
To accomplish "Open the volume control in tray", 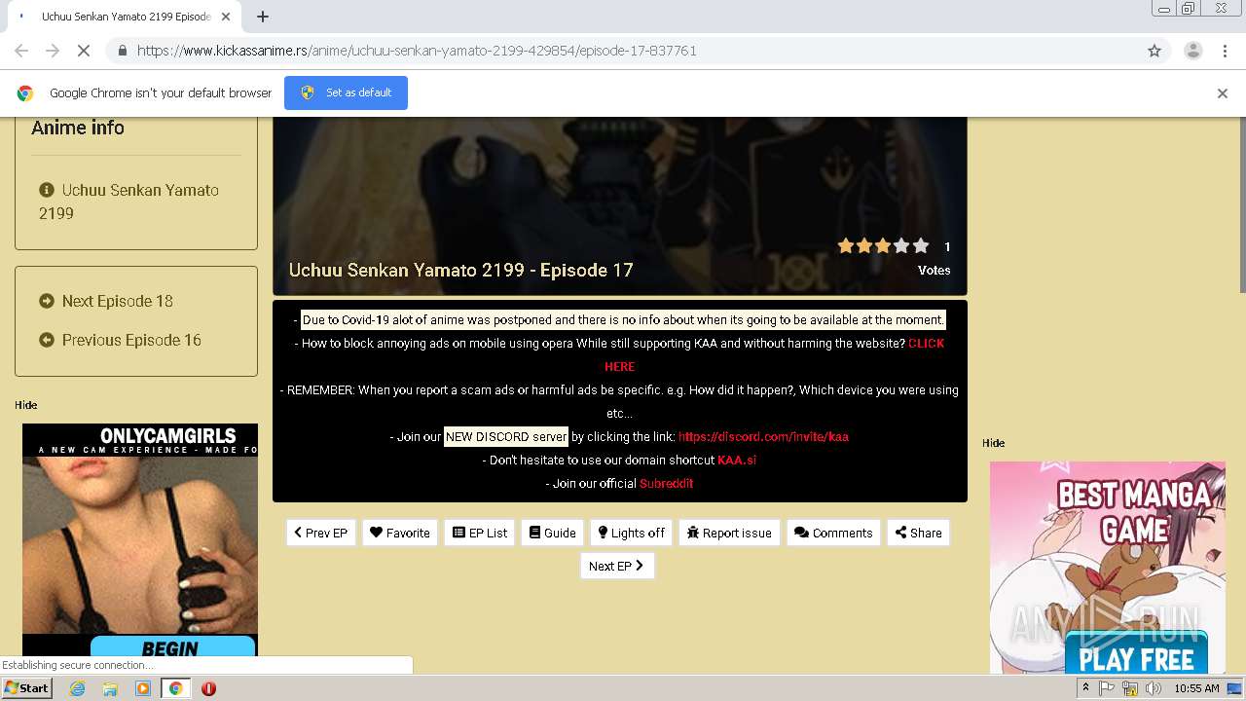I will point(1154,688).
